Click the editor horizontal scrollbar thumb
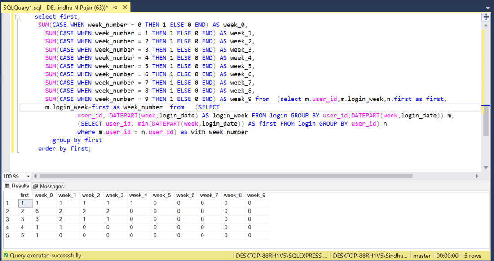This screenshot has height=261, width=494. [x=225, y=176]
